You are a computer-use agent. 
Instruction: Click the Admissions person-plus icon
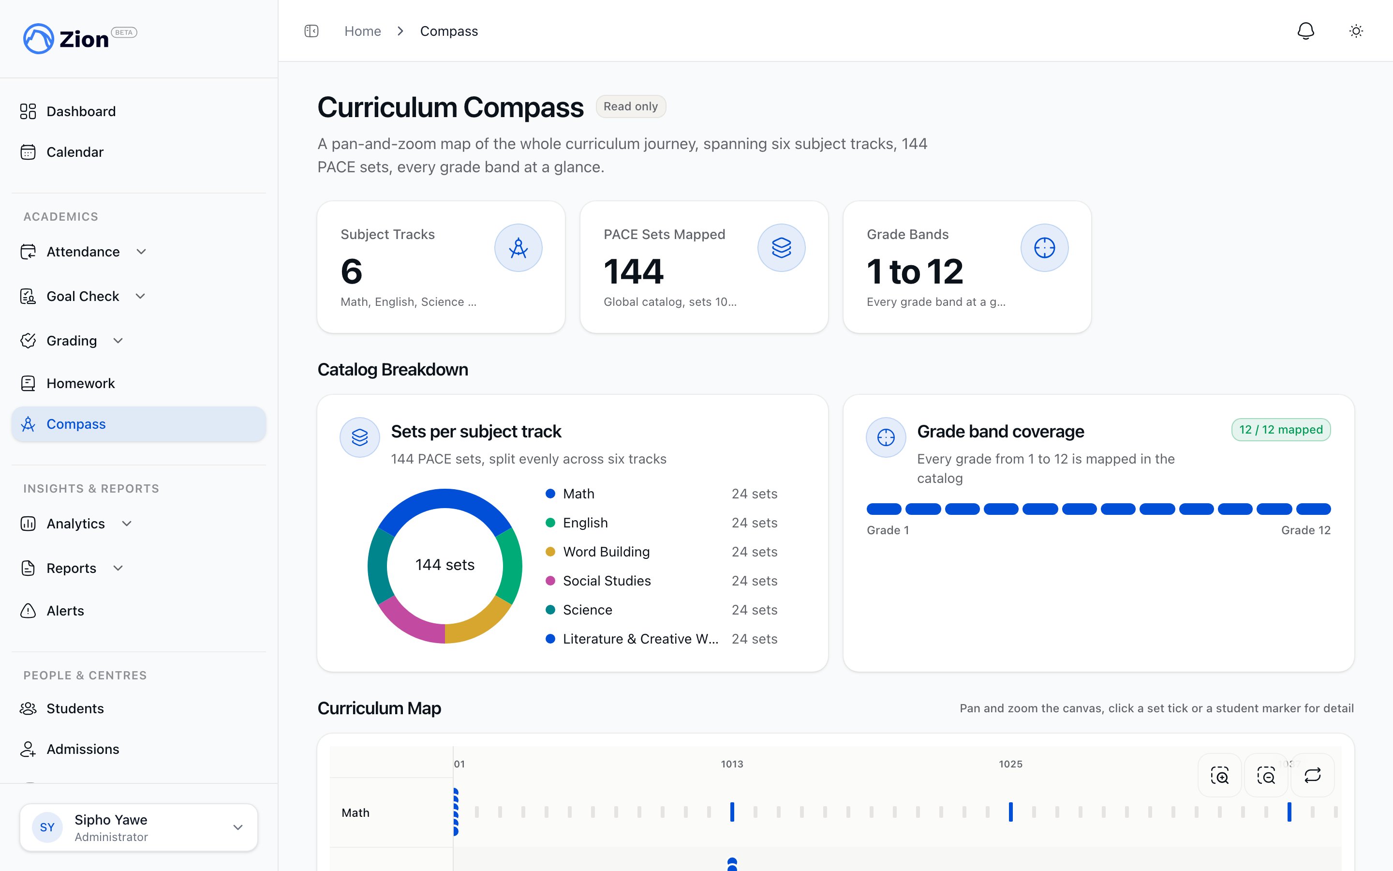(x=28, y=749)
